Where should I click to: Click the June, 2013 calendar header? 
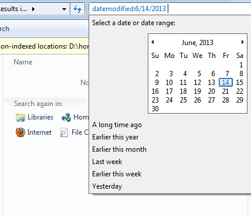click(197, 43)
